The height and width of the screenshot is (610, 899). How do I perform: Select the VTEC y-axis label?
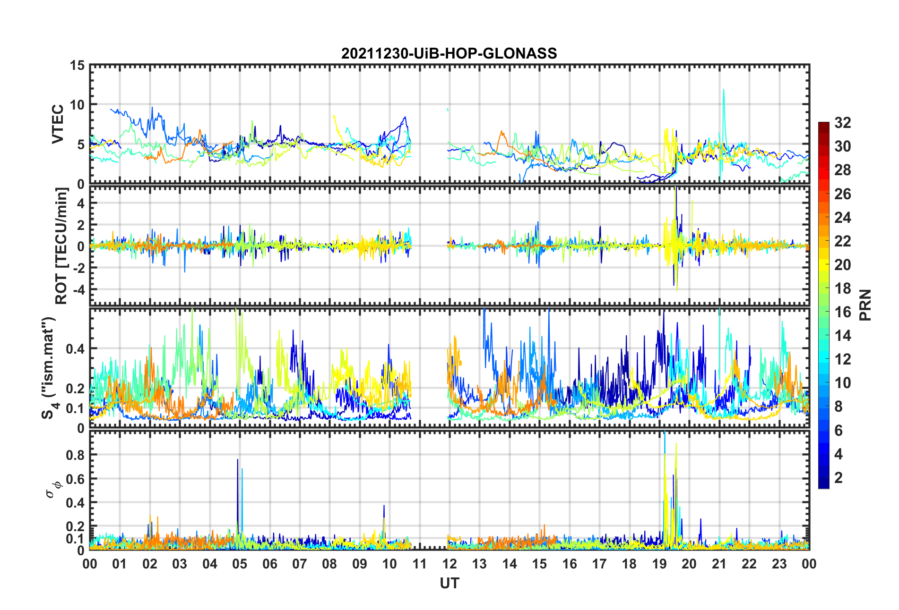coord(58,124)
